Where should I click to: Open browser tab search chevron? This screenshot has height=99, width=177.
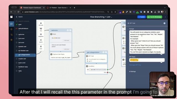165,8
